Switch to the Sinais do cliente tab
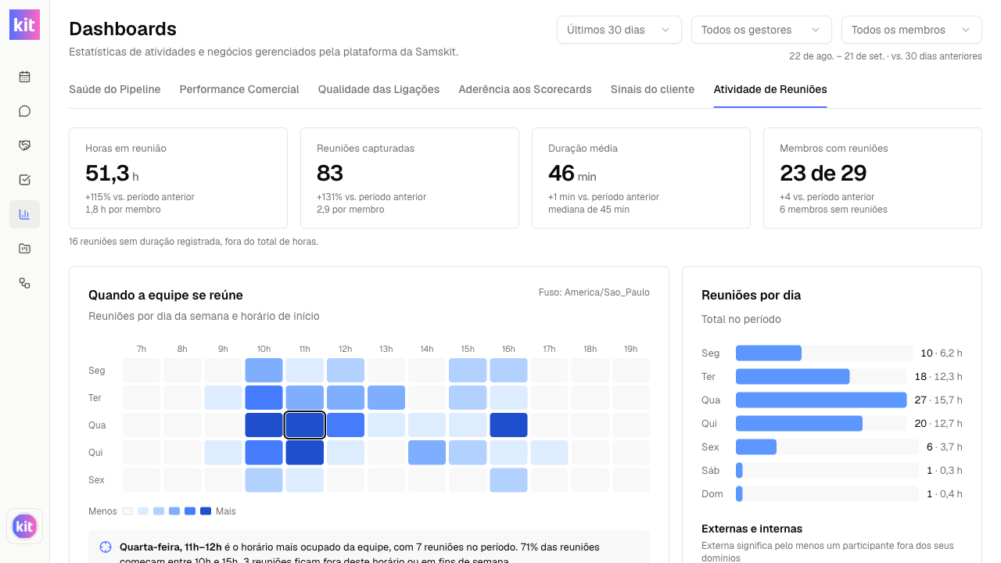Image resolution: width=1001 pixels, height=563 pixels. [x=652, y=89]
